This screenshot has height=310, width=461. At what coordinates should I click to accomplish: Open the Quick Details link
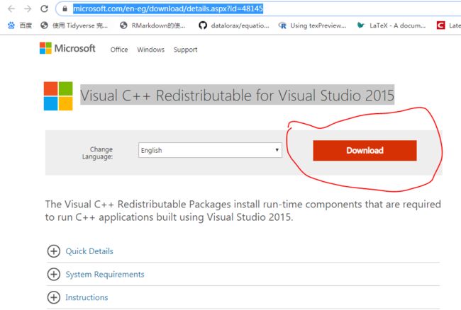[89, 251]
